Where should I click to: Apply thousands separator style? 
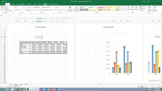tap(61, 10)
